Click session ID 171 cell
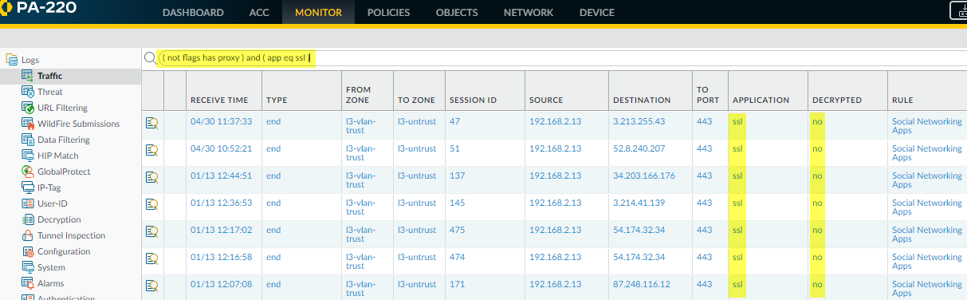Screen dimensions: 967x300 (457, 284)
